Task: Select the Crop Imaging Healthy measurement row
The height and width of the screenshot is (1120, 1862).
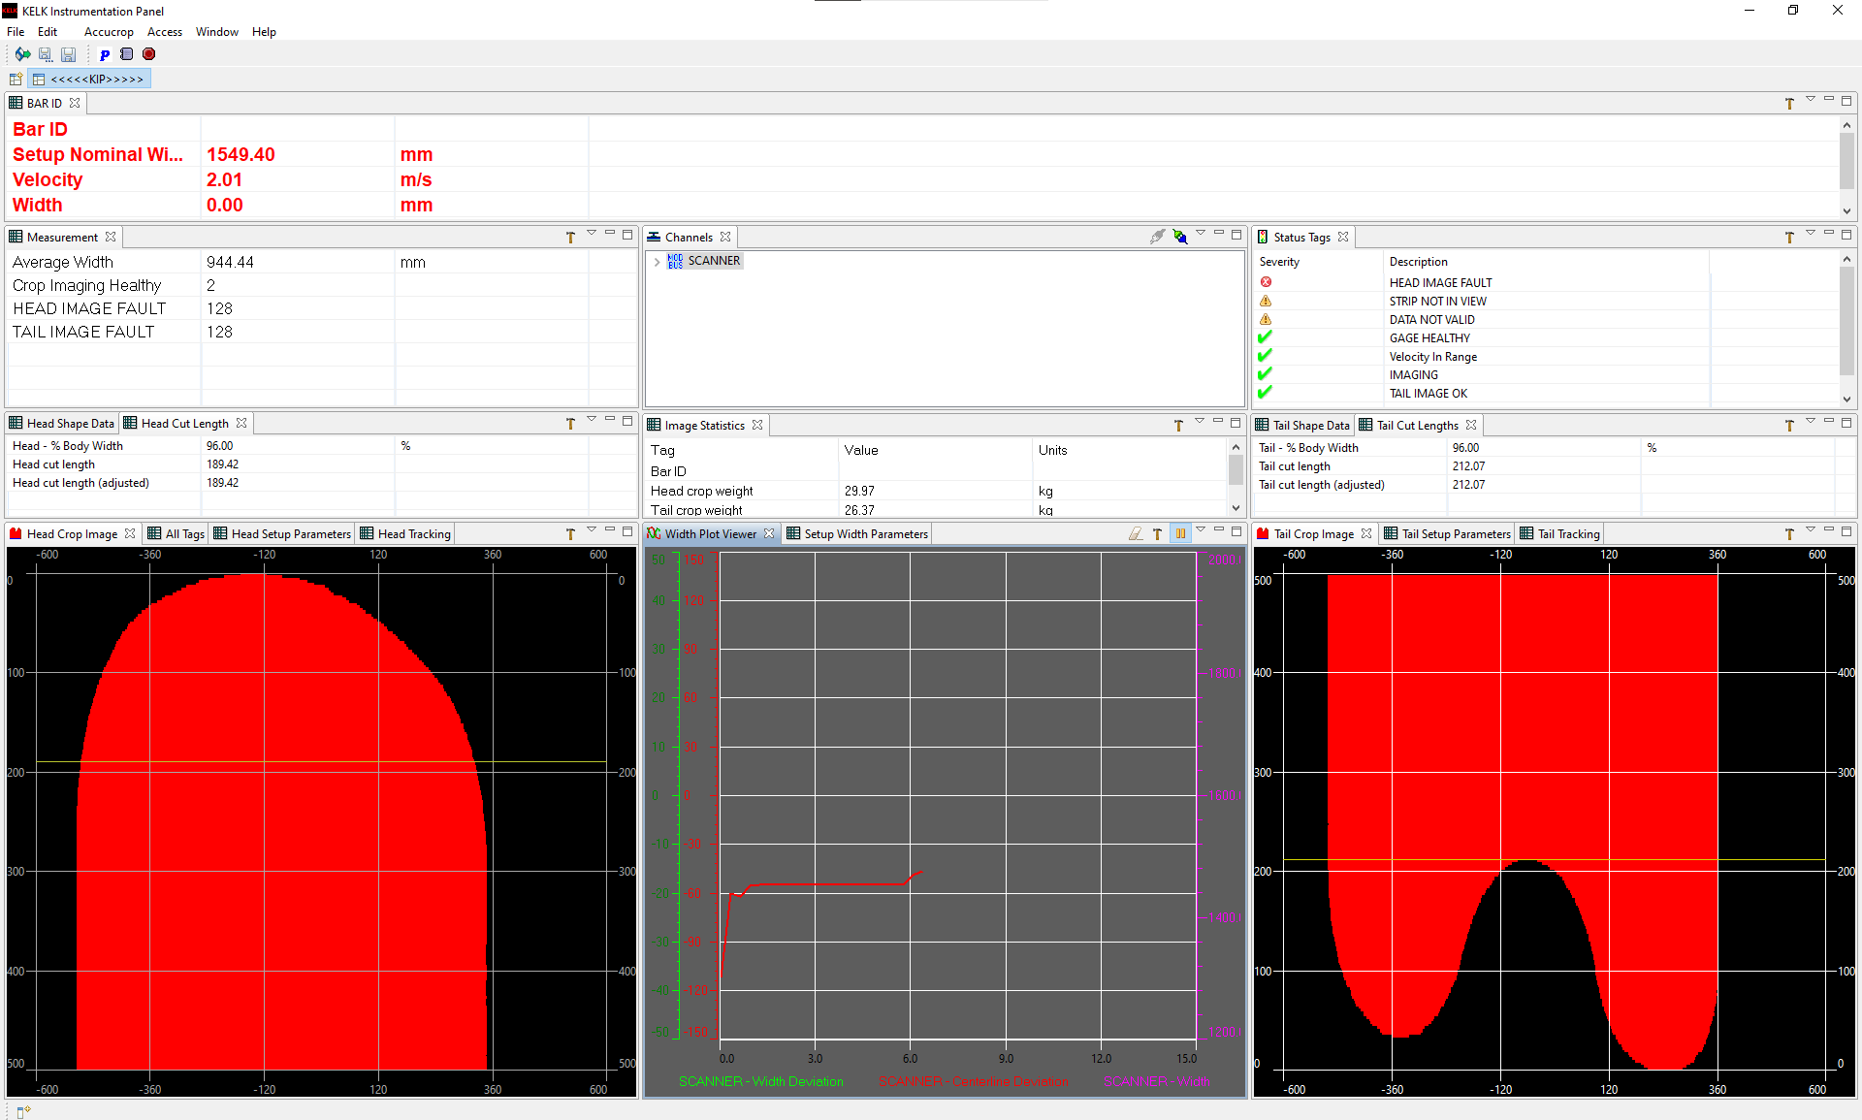Action: click(x=321, y=285)
